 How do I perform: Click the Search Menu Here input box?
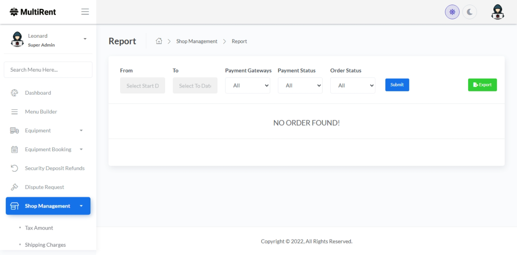pos(48,70)
